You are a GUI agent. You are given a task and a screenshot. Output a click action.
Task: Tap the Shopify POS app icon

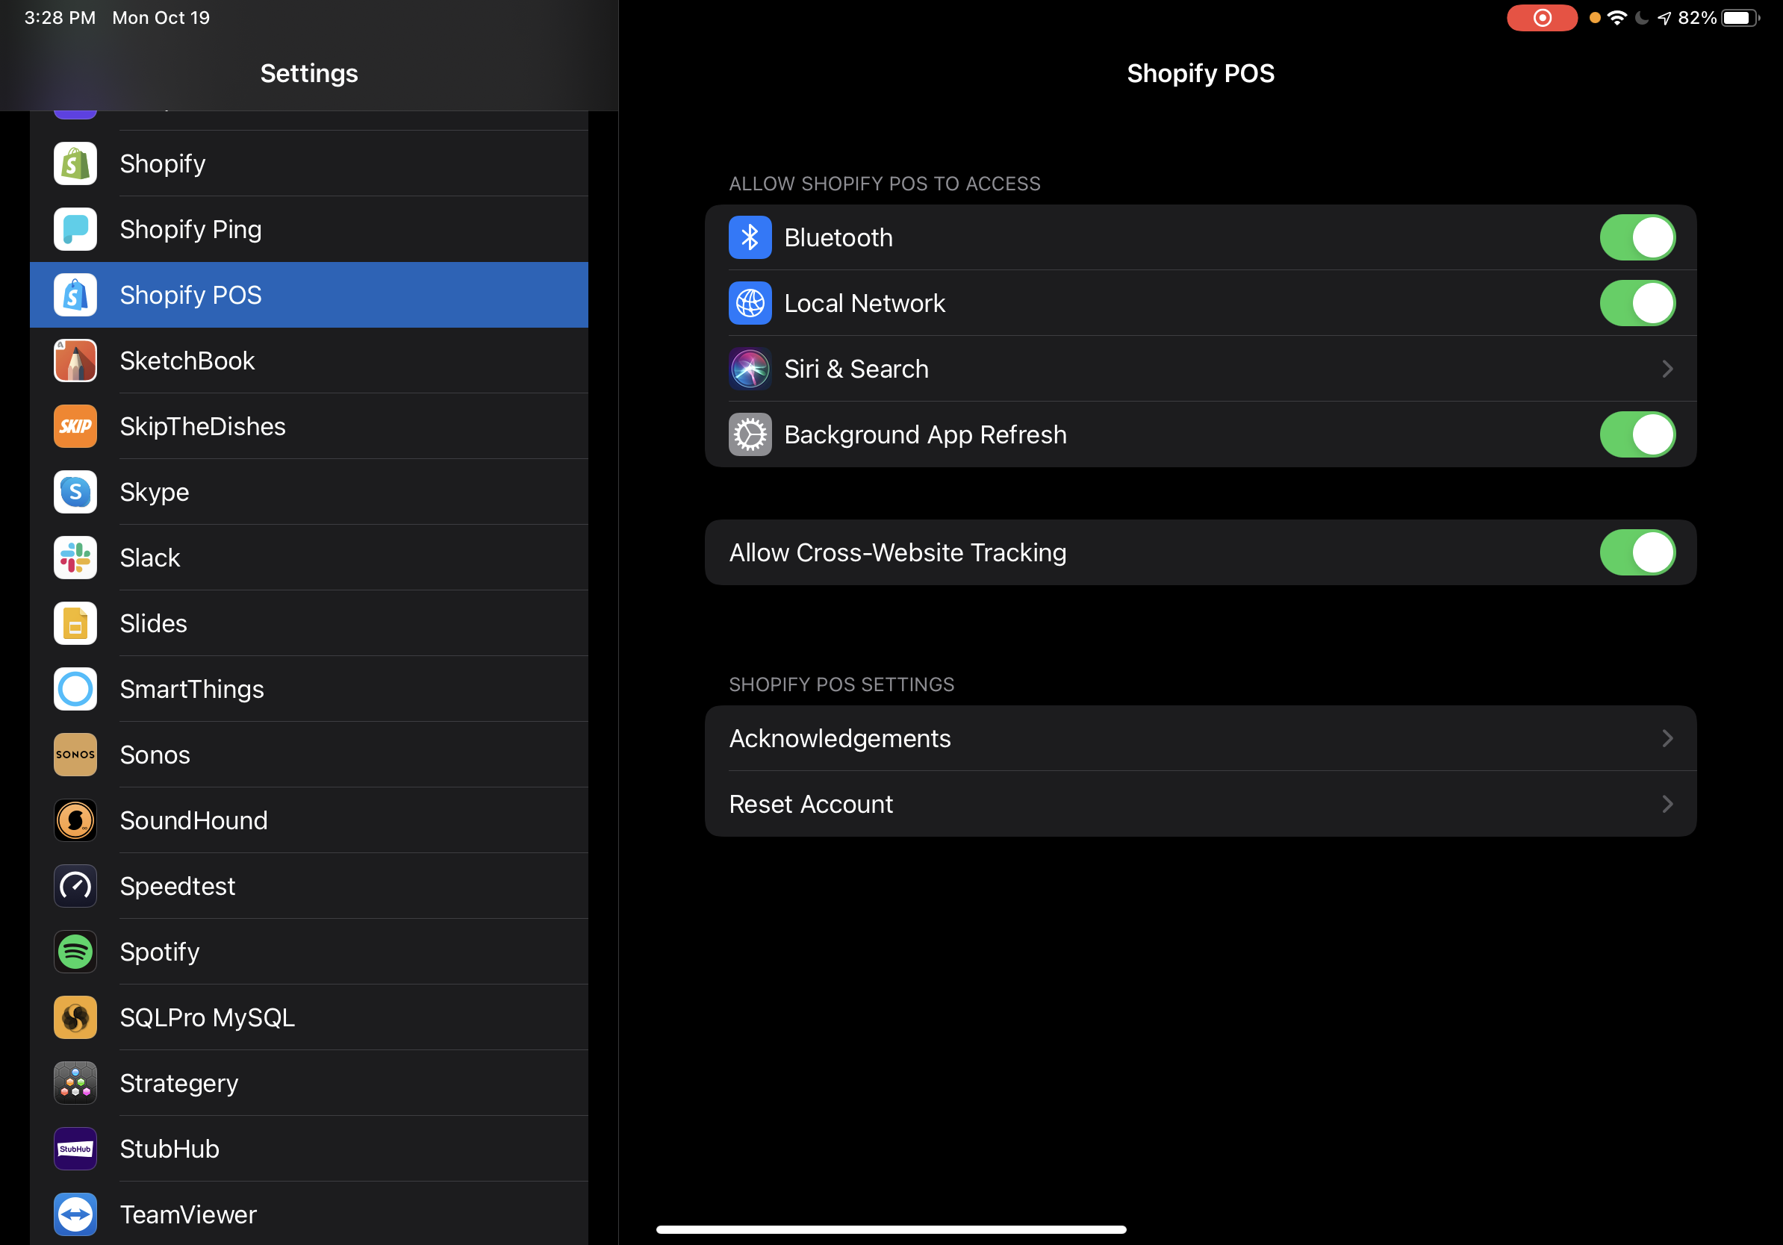(x=75, y=295)
